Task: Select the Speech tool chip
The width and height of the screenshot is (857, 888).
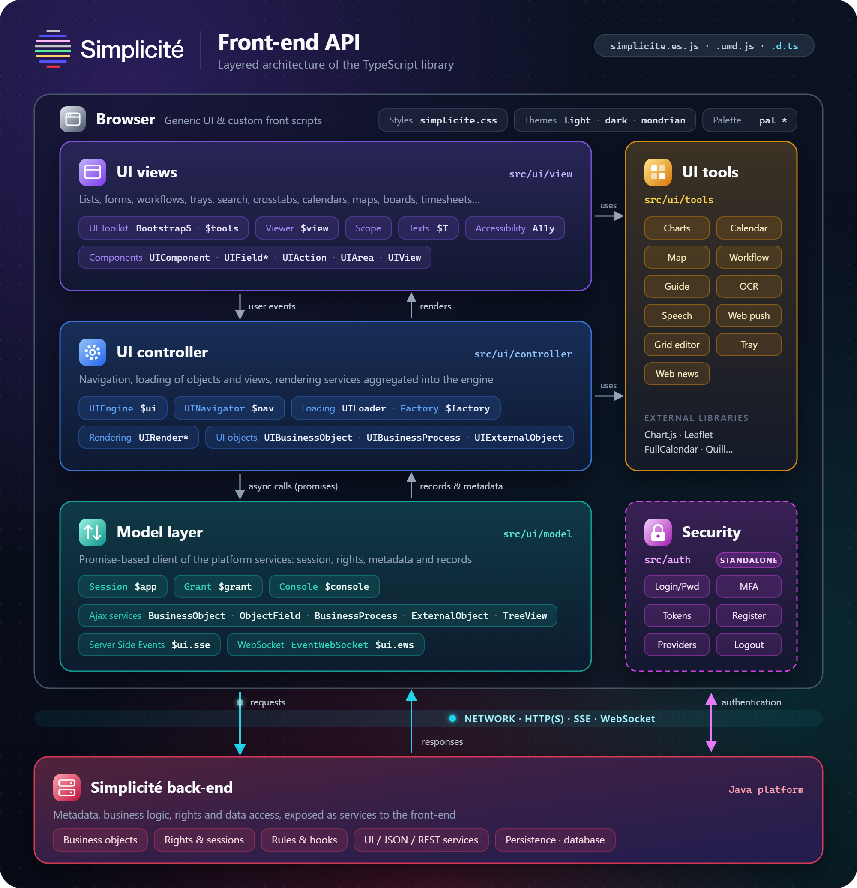Action: 677,315
